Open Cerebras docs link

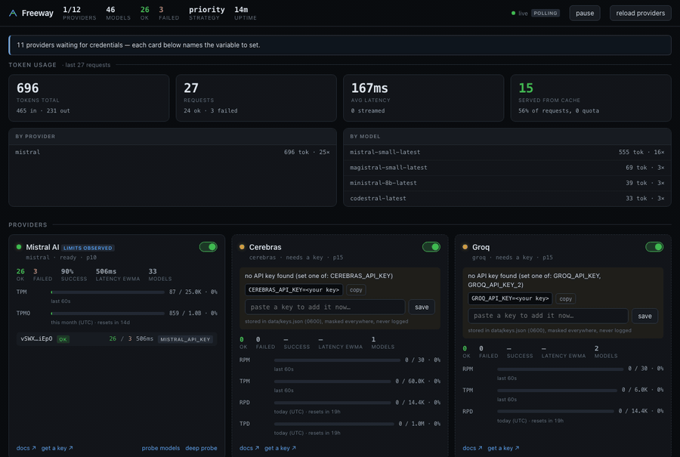click(249, 448)
